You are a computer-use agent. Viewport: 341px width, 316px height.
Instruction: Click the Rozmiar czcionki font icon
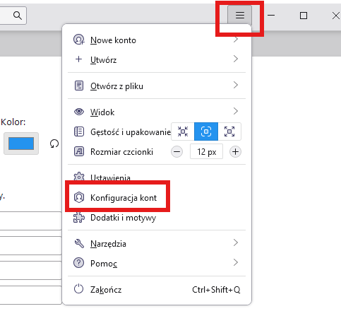click(x=79, y=151)
